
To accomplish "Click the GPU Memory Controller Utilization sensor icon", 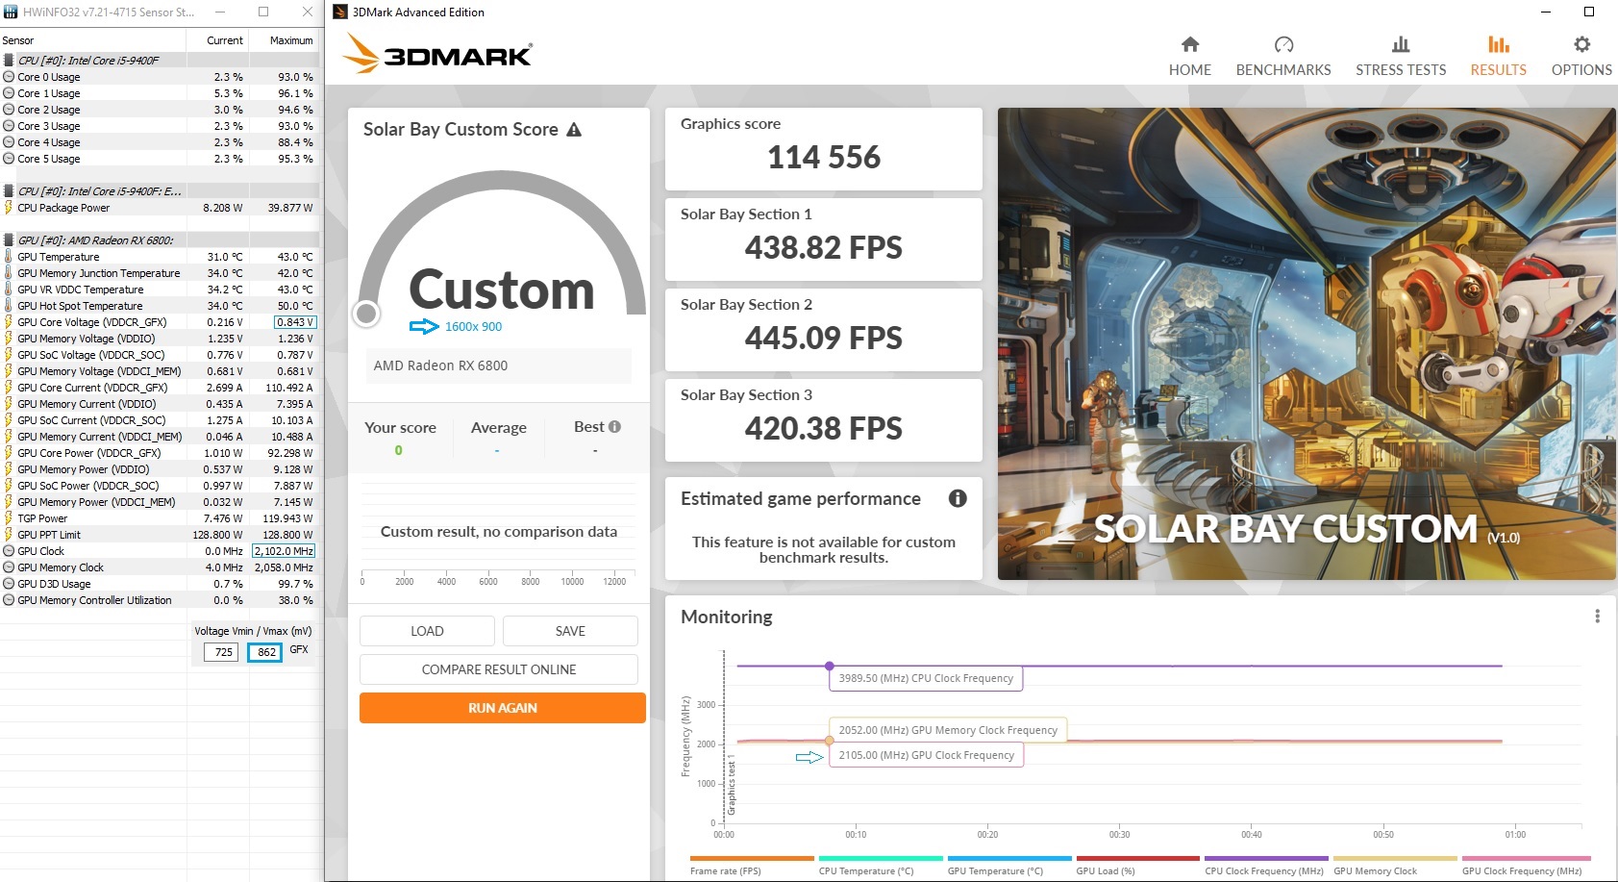I will (x=9, y=600).
